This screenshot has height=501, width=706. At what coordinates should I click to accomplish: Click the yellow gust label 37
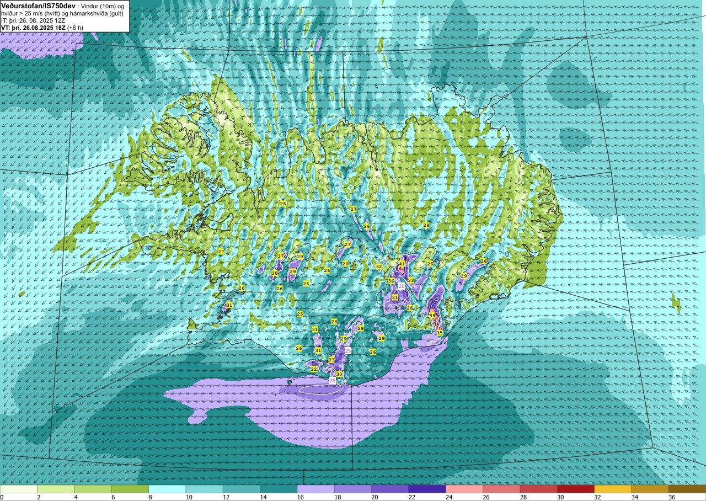tap(281, 256)
